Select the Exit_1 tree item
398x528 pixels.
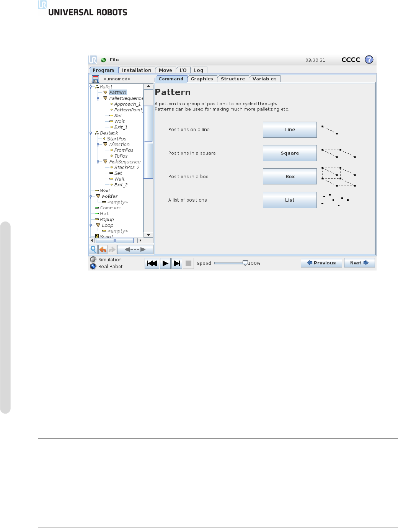coord(121,127)
